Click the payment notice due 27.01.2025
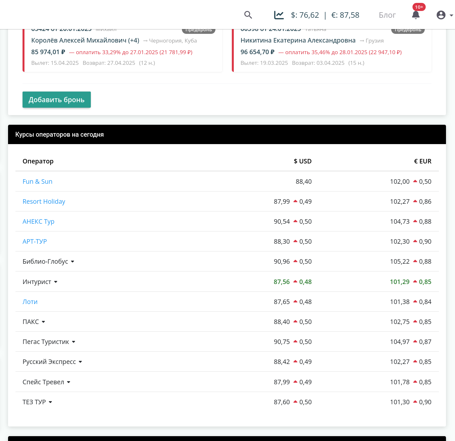455x441 pixels. pos(131,52)
